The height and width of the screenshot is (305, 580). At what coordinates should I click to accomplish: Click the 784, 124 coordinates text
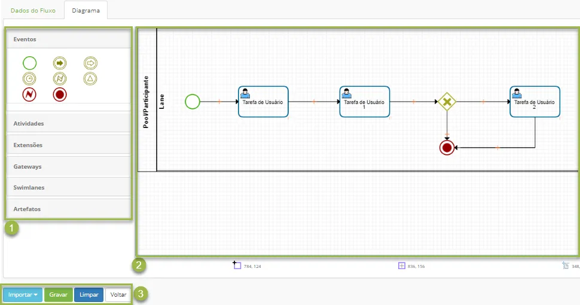tap(252, 267)
